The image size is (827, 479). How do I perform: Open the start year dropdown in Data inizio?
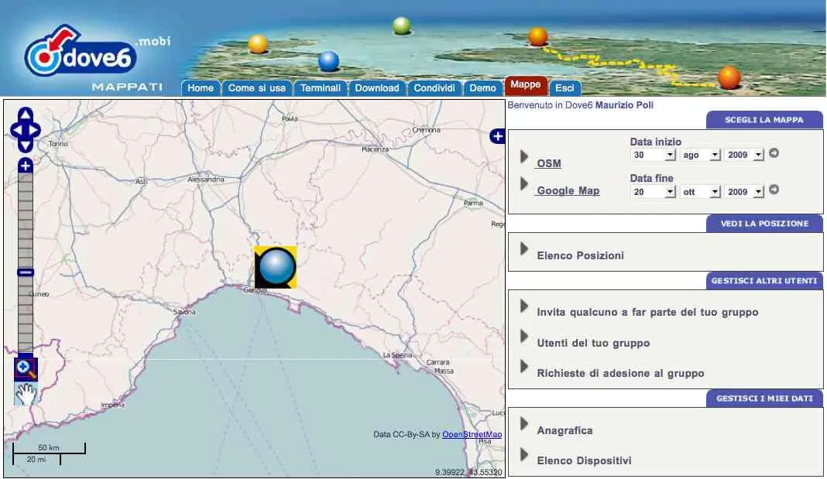click(744, 155)
